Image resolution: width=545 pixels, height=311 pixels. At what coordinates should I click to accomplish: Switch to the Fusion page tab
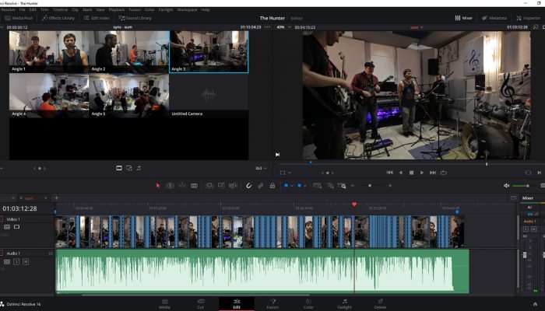tap(272, 304)
